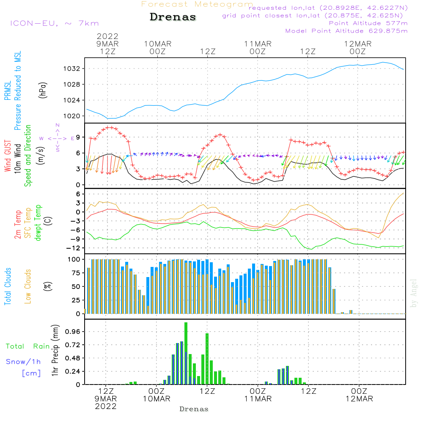
Task: Select the 'Drenas' chart title
Action: pyautogui.click(x=173, y=17)
